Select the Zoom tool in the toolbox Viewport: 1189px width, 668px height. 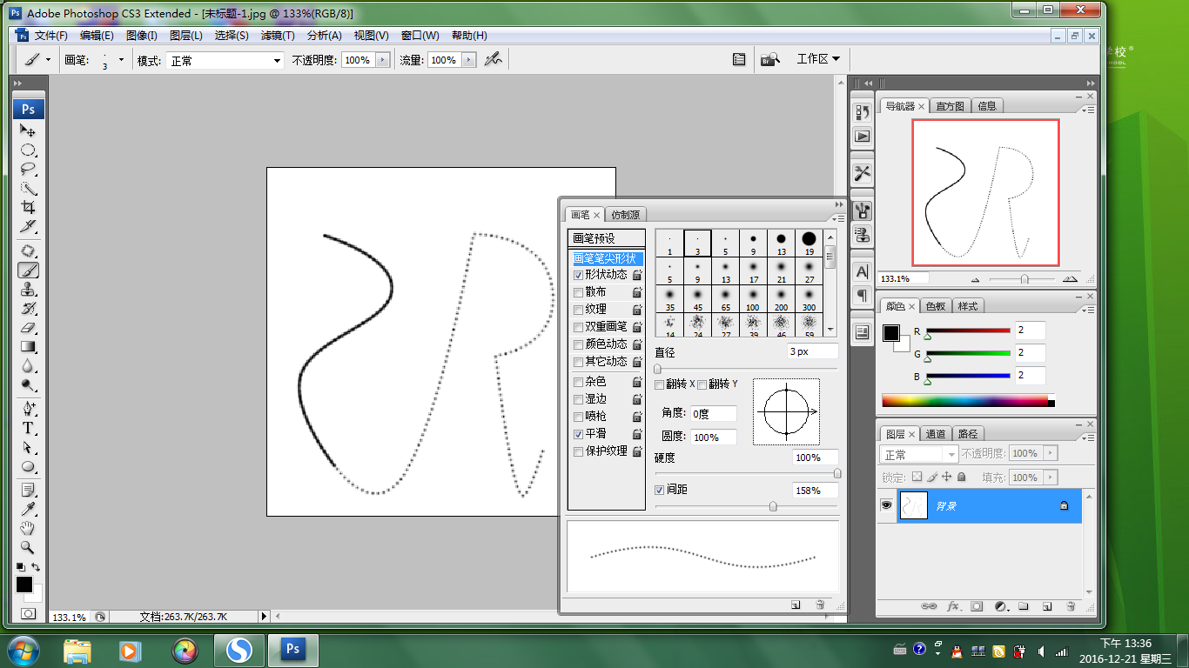tap(29, 547)
